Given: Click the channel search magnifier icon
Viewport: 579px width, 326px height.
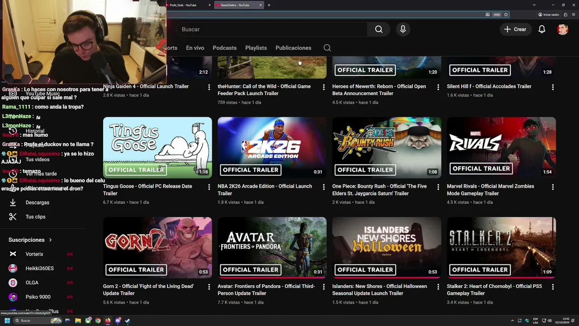Looking at the screenshot, I should (327, 48).
